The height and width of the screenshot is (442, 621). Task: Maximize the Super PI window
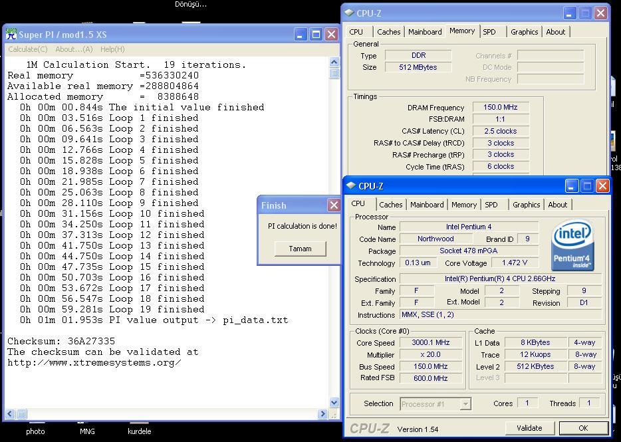[x=316, y=35]
